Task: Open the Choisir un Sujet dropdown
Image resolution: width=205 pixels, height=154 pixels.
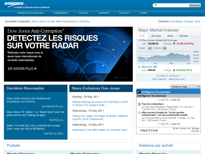Action: [x=185, y=87]
